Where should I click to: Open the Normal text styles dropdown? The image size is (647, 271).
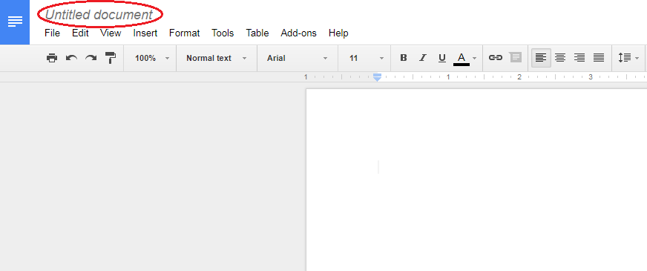click(216, 58)
